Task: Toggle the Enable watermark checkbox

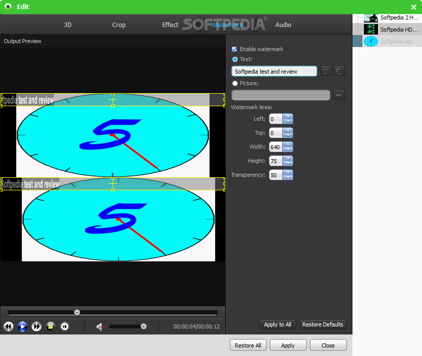Action: point(234,49)
